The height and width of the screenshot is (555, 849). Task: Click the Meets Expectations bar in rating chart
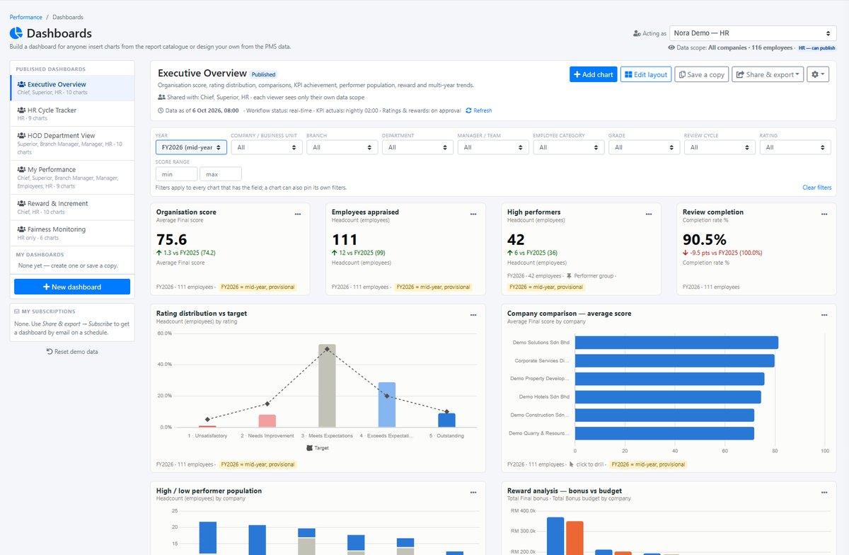click(327, 386)
